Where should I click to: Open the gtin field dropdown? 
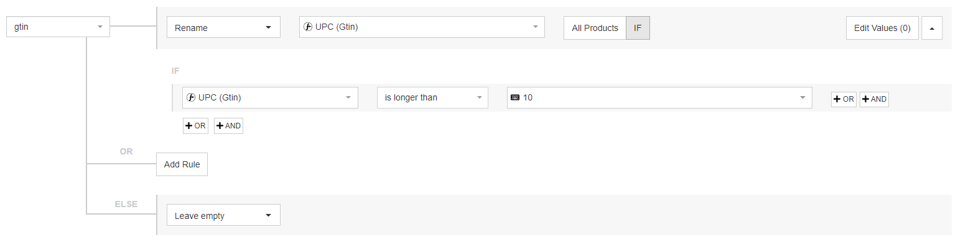click(58, 27)
